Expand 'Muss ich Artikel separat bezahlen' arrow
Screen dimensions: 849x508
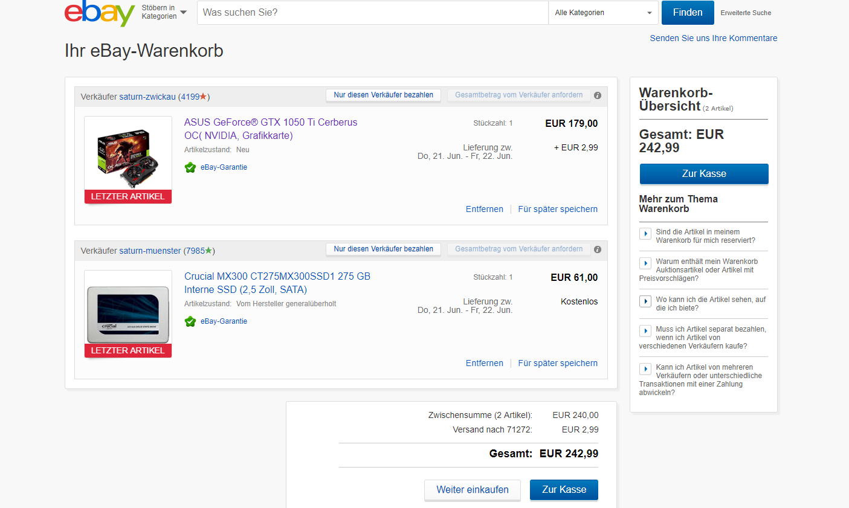point(645,331)
